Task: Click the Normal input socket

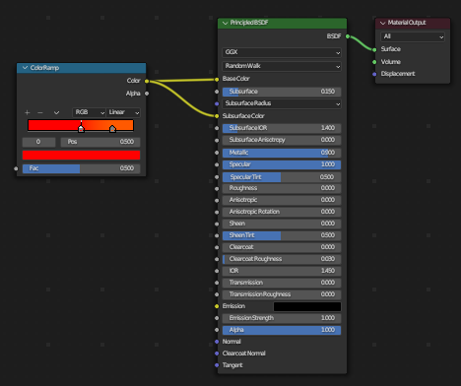Action: pos(217,342)
